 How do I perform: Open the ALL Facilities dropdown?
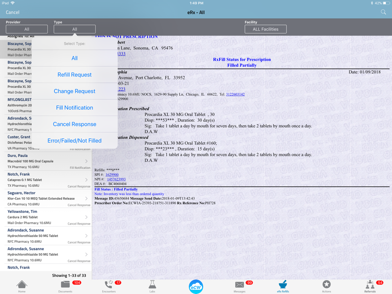tap(265, 29)
